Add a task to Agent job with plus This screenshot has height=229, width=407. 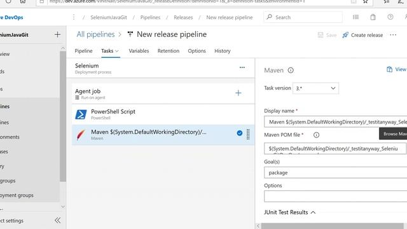point(238,93)
